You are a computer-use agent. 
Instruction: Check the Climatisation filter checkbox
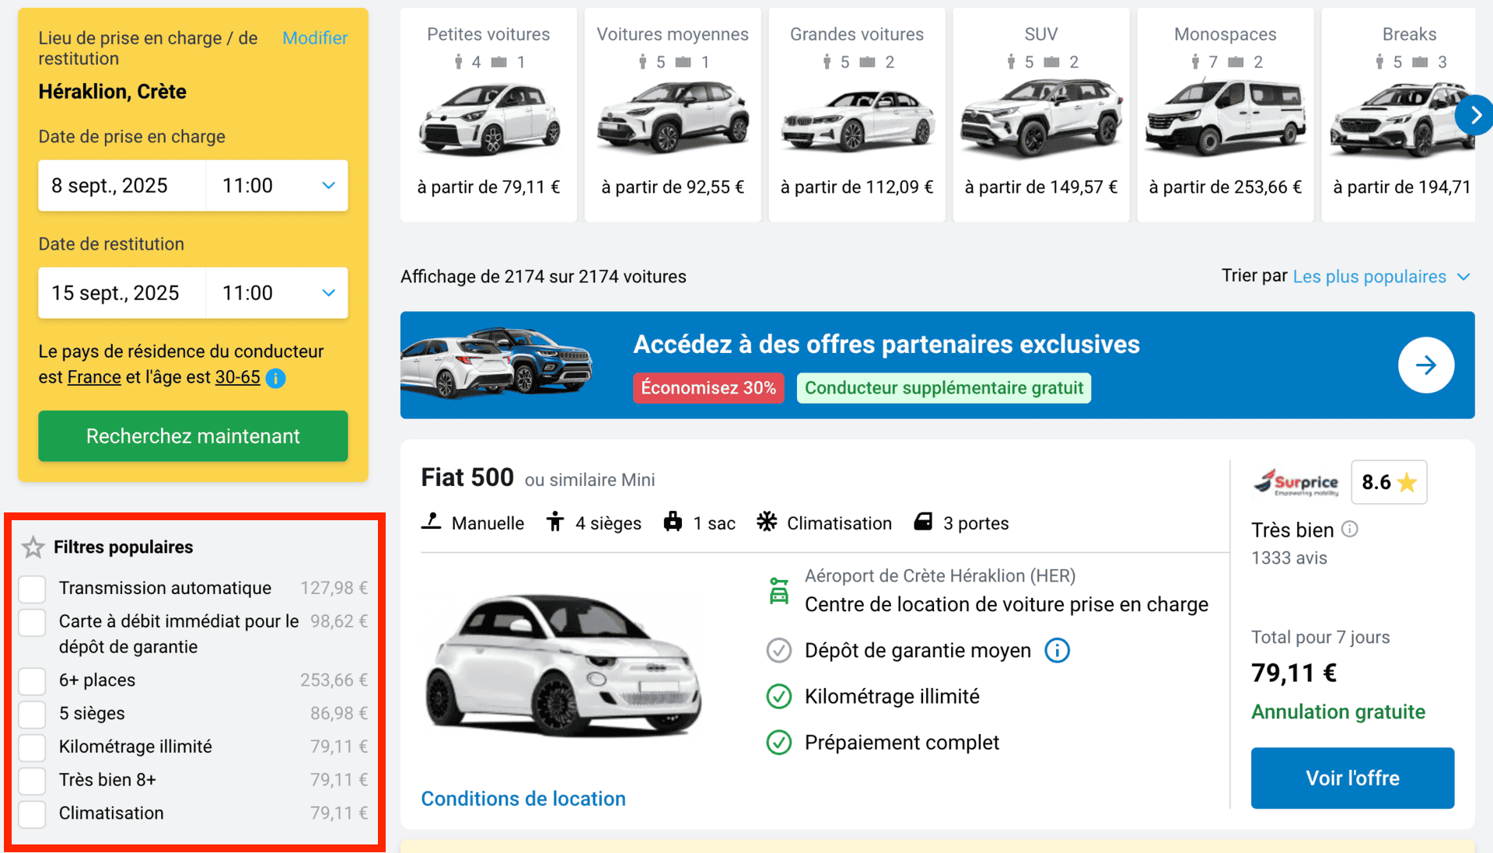[33, 813]
